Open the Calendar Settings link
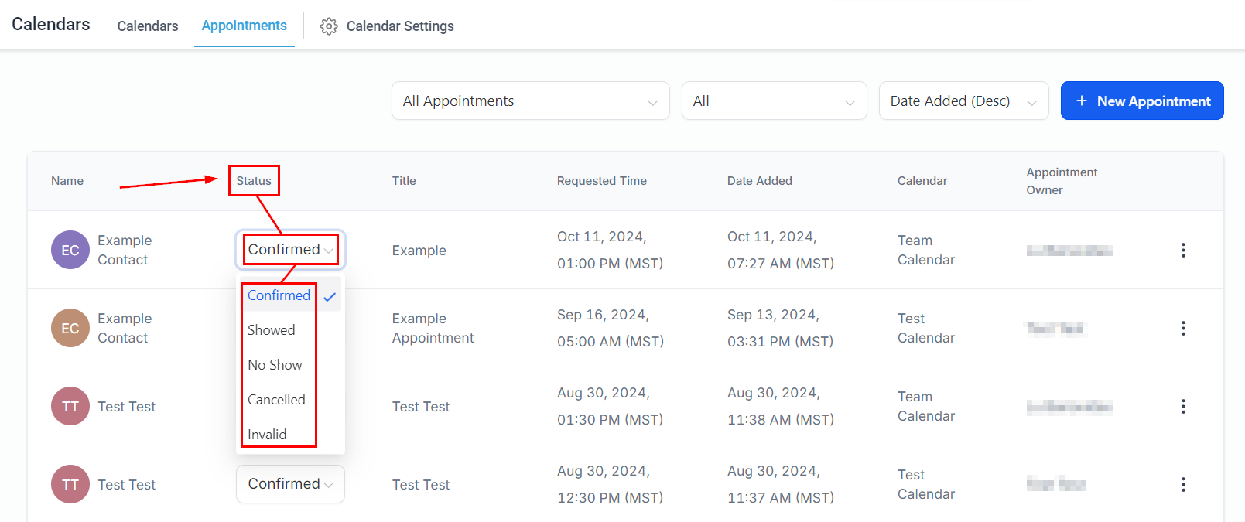The image size is (1245, 522). (x=400, y=26)
